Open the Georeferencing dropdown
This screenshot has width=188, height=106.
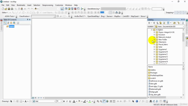pos(93,9)
